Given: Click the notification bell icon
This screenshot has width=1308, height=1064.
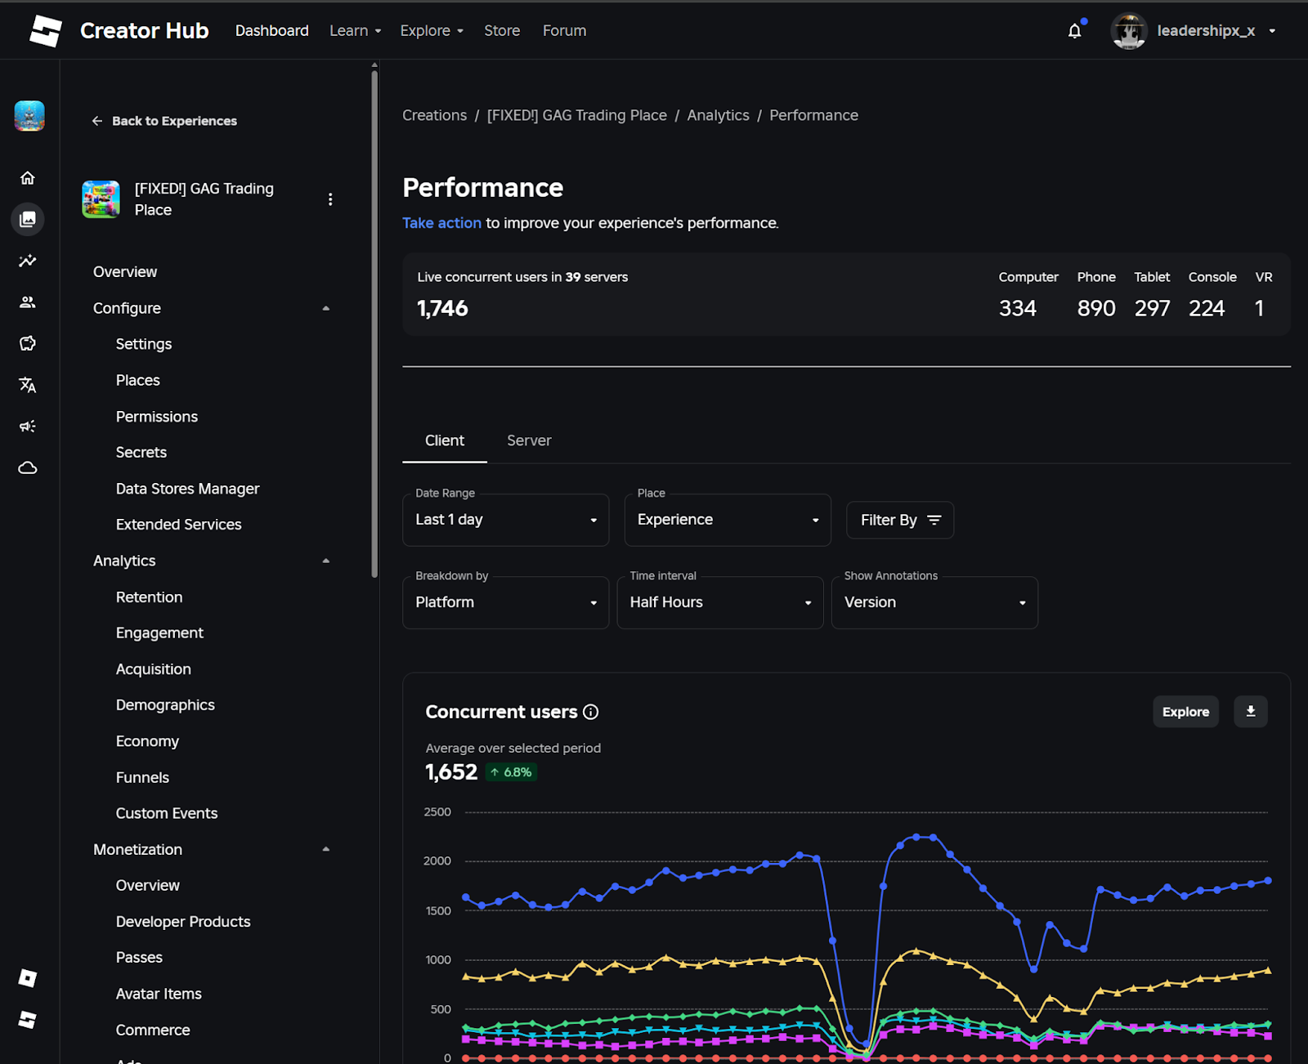Looking at the screenshot, I should pos(1074,30).
